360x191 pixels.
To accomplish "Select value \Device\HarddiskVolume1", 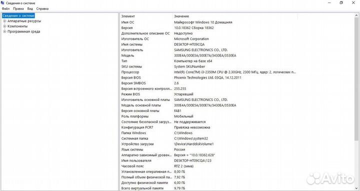I will (194, 144).
